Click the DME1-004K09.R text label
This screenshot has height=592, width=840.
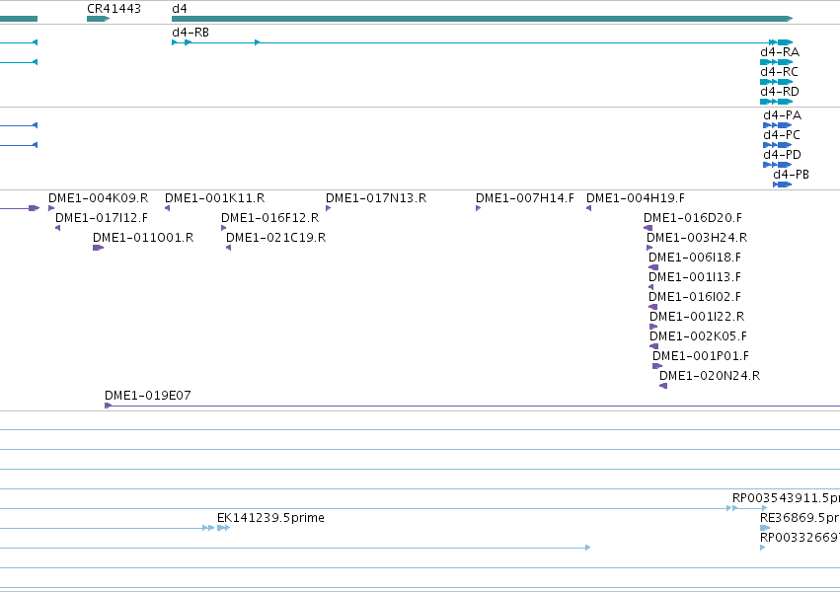click(x=98, y=198)
